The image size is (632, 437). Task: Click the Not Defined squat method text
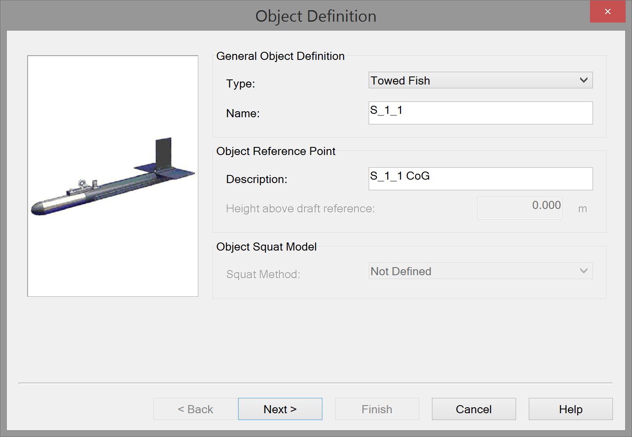click(401, 271)
